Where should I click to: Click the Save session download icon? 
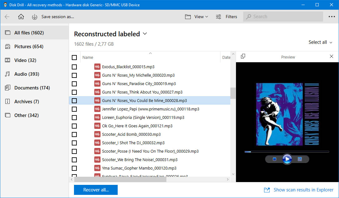pyautogui.click(x=35, y=17)
